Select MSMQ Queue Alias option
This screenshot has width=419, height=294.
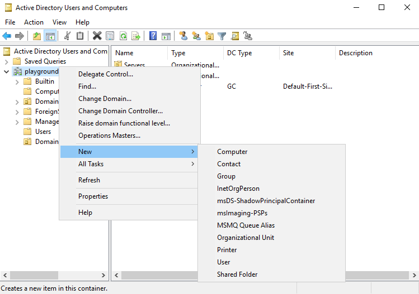click(x=272, y=225)
